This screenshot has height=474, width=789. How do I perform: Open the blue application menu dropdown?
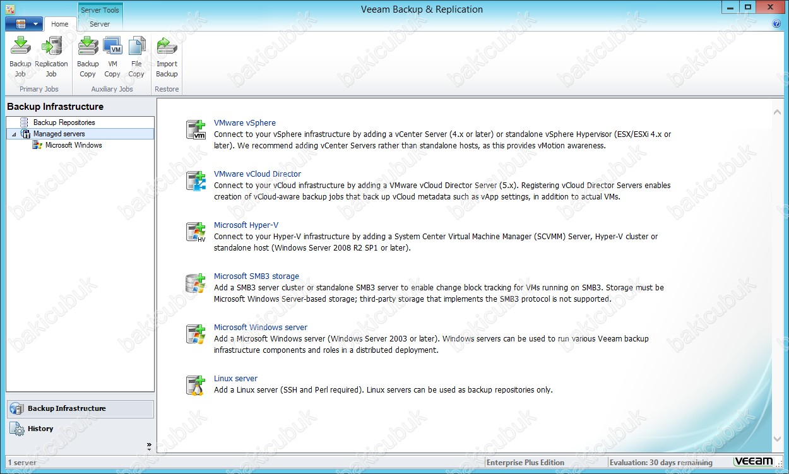(x=24, y=24)
